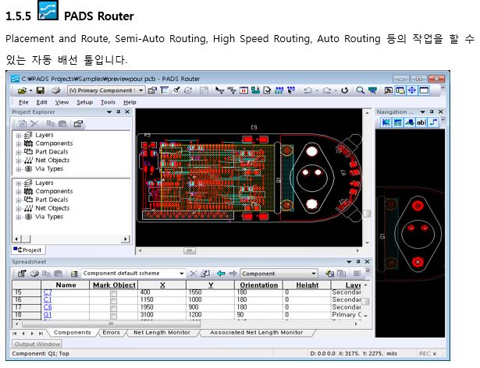Viewport: 480px width, 368px height.
Task: Check the Mark Object box for Q1
Action: point(113,316)
